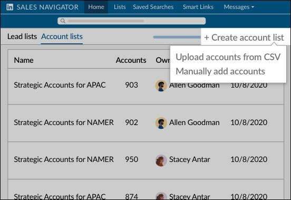The width and height of the screenshot is (291, 200).
Task: Click the 10/8/2020 date on the 902 row
Action: coord(249,122)
